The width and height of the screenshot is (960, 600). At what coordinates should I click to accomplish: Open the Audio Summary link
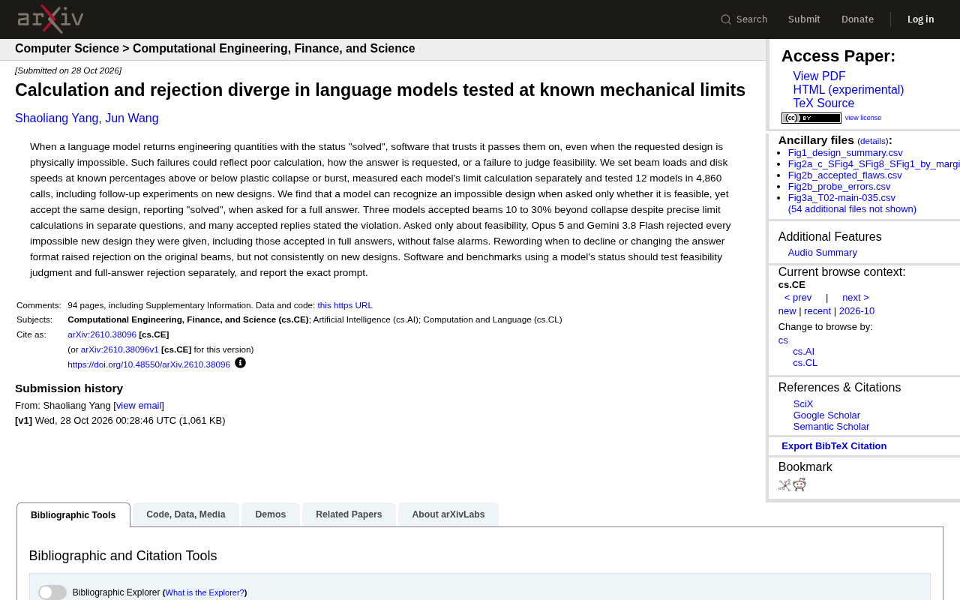[823, 253]
